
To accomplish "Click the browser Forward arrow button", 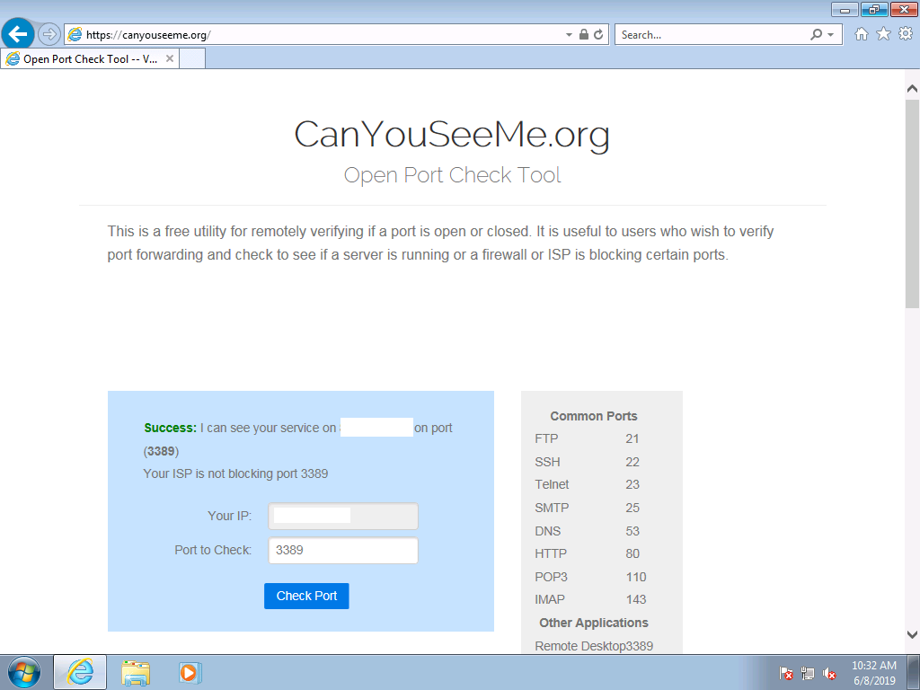I will click(x=49, y=35).
